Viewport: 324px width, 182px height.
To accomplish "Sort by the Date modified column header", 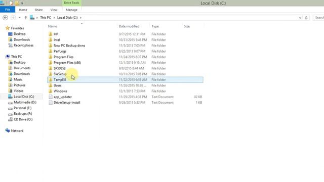I will point(129,26).
